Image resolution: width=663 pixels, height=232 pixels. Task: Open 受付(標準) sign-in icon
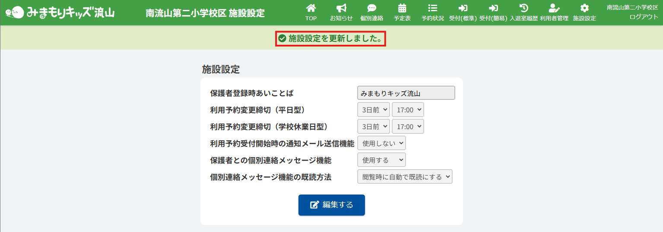463,8
